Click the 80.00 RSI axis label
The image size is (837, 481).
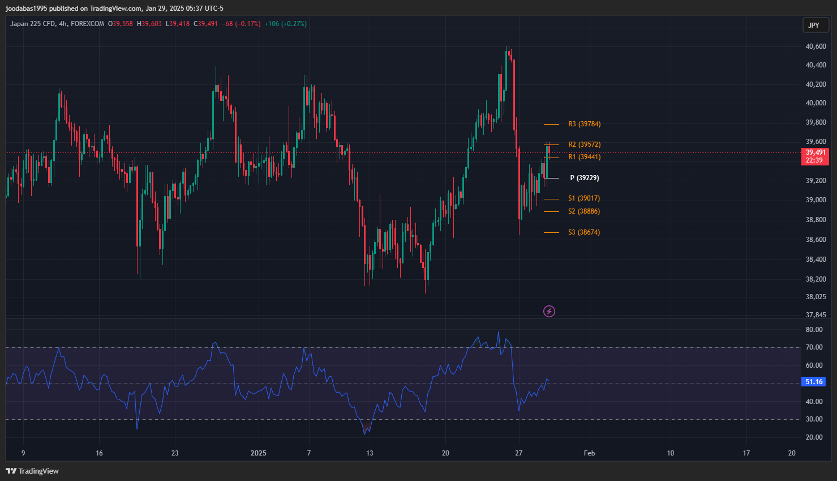(x=814, y=330)
